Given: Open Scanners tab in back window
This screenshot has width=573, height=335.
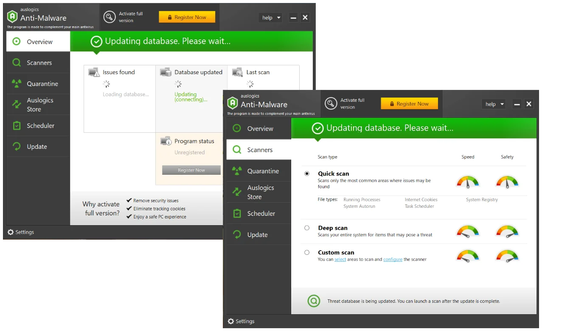Looking at the screenshot, I should tap(38, 63).
